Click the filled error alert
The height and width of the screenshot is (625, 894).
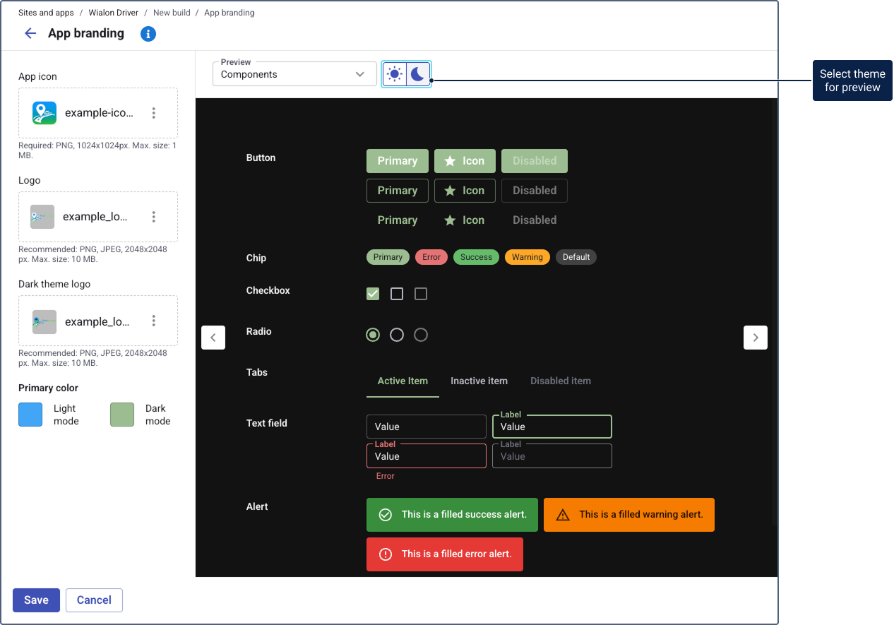click(x=445, y=554)
